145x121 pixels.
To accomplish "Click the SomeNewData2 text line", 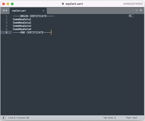I will click(x=22, y=23).
